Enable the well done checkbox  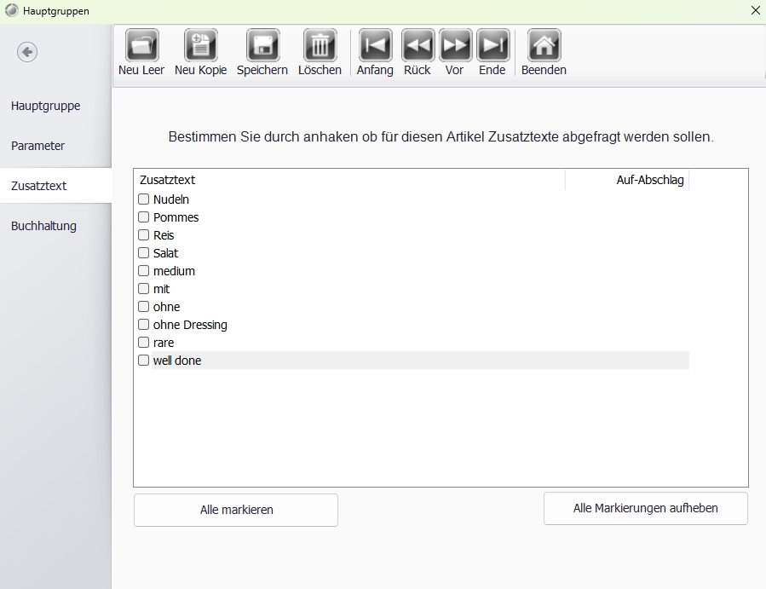[x=144, y=361]
